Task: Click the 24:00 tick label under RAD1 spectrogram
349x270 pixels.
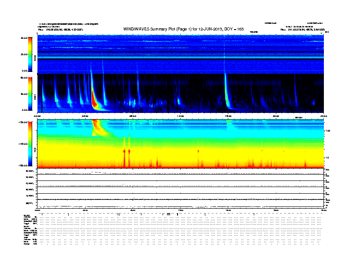Action: pyautogui.click(x=323, y=116)
